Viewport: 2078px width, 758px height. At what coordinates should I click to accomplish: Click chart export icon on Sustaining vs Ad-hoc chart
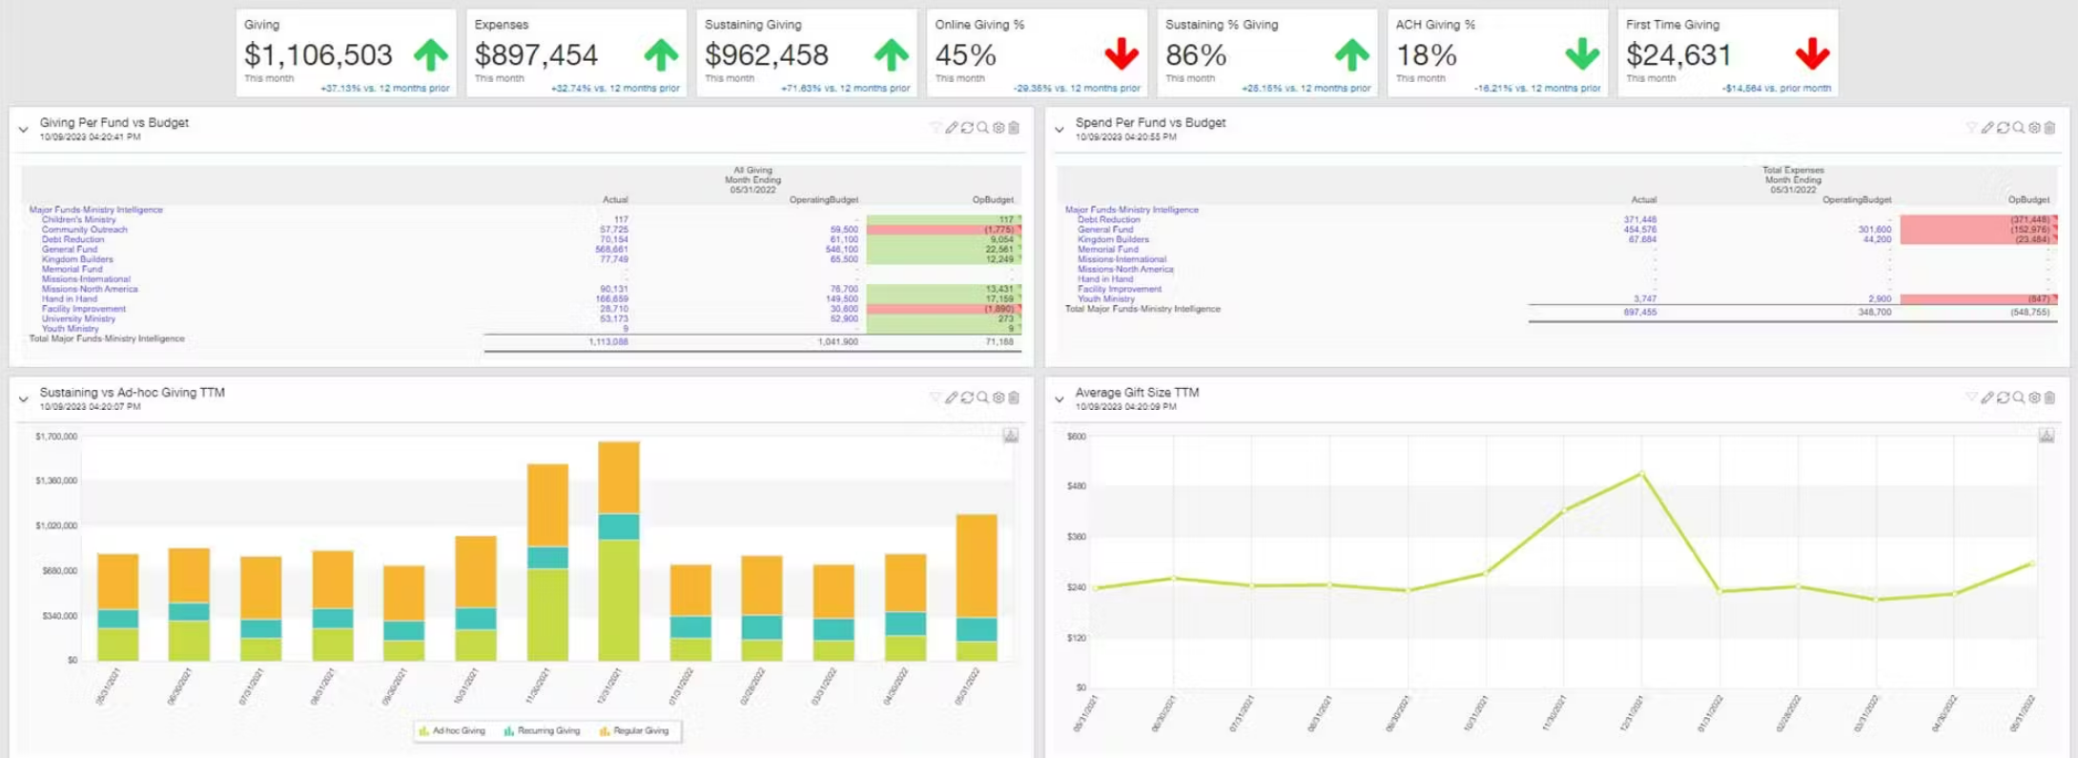pos(1011,436)
